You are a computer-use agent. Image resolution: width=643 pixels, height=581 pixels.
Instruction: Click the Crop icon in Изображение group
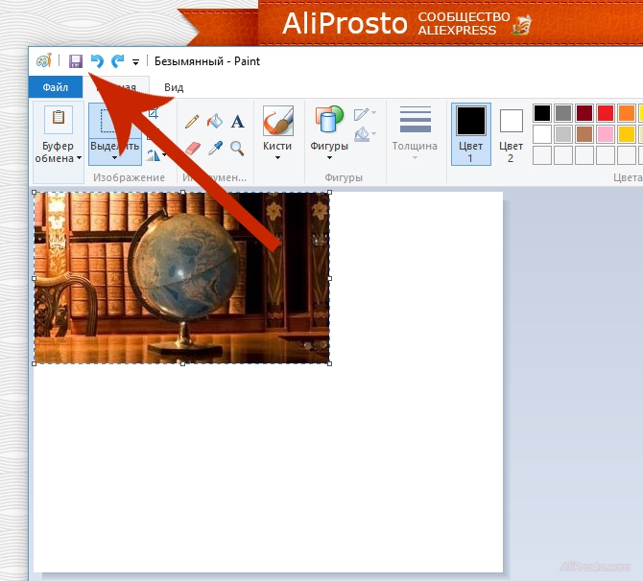153,113
